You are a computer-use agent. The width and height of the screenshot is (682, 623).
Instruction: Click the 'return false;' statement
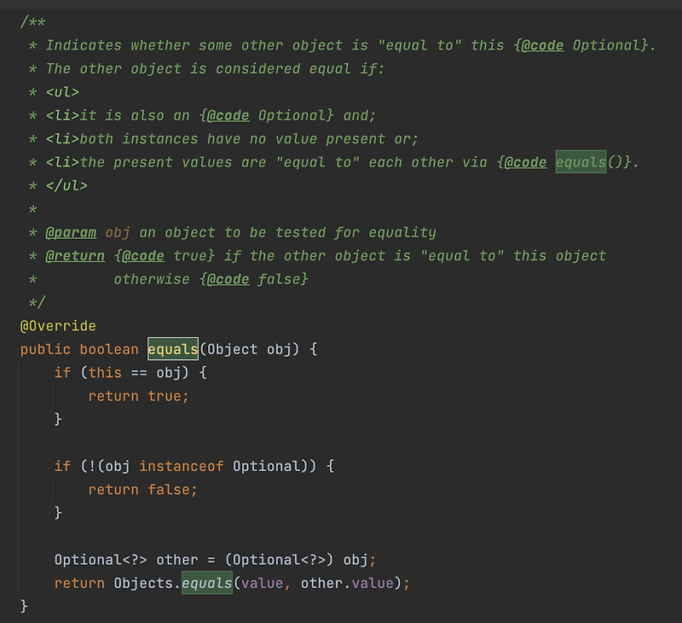tap(143, 489)
